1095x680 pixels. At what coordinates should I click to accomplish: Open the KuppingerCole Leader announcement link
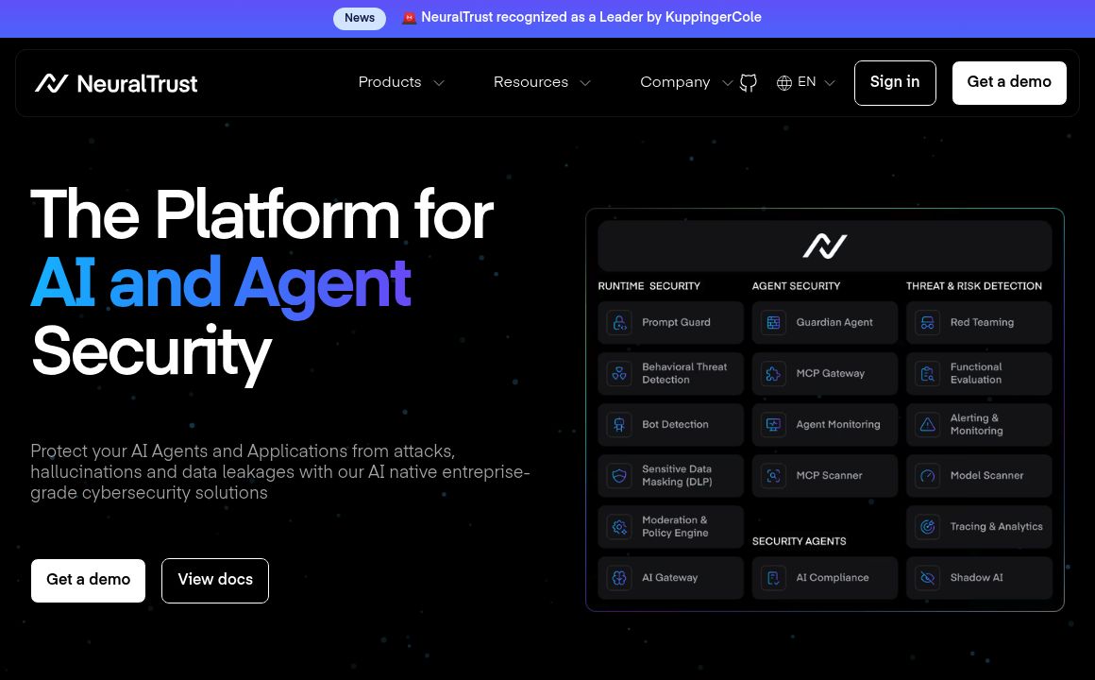coord(591,18)
